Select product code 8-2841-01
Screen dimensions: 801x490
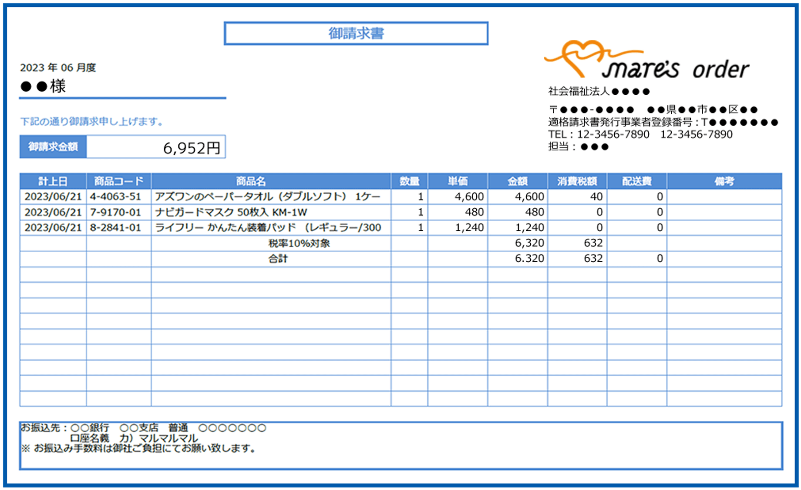tap(116, 227)
